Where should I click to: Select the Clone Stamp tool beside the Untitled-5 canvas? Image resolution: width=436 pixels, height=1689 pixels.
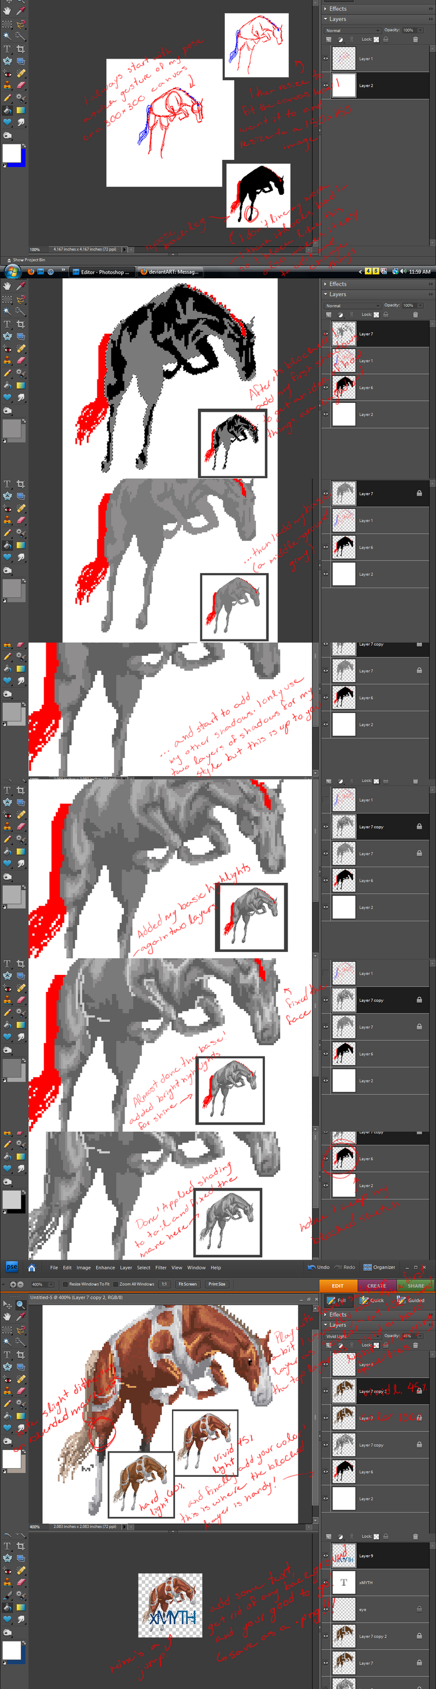click(7, 1391)
